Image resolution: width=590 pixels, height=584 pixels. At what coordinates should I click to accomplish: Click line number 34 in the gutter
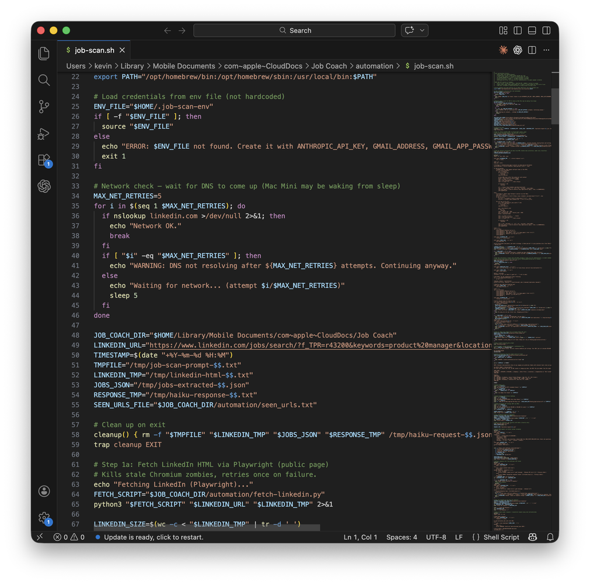tap(75, 196)
